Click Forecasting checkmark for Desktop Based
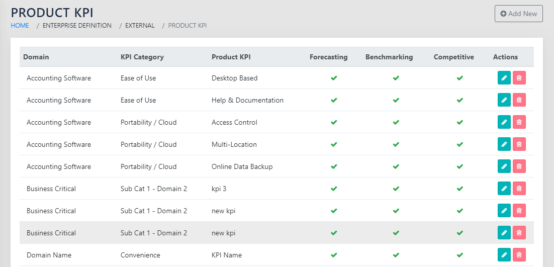 coord(333,78)
